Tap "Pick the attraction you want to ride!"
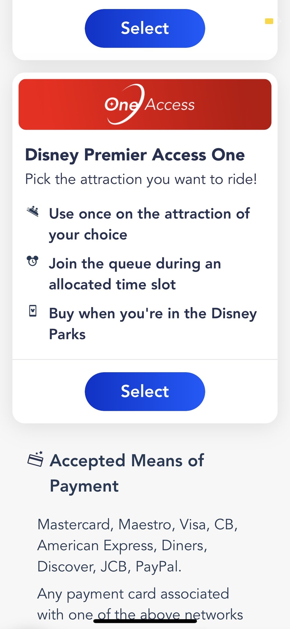290x629 pixels. [141, 179]
